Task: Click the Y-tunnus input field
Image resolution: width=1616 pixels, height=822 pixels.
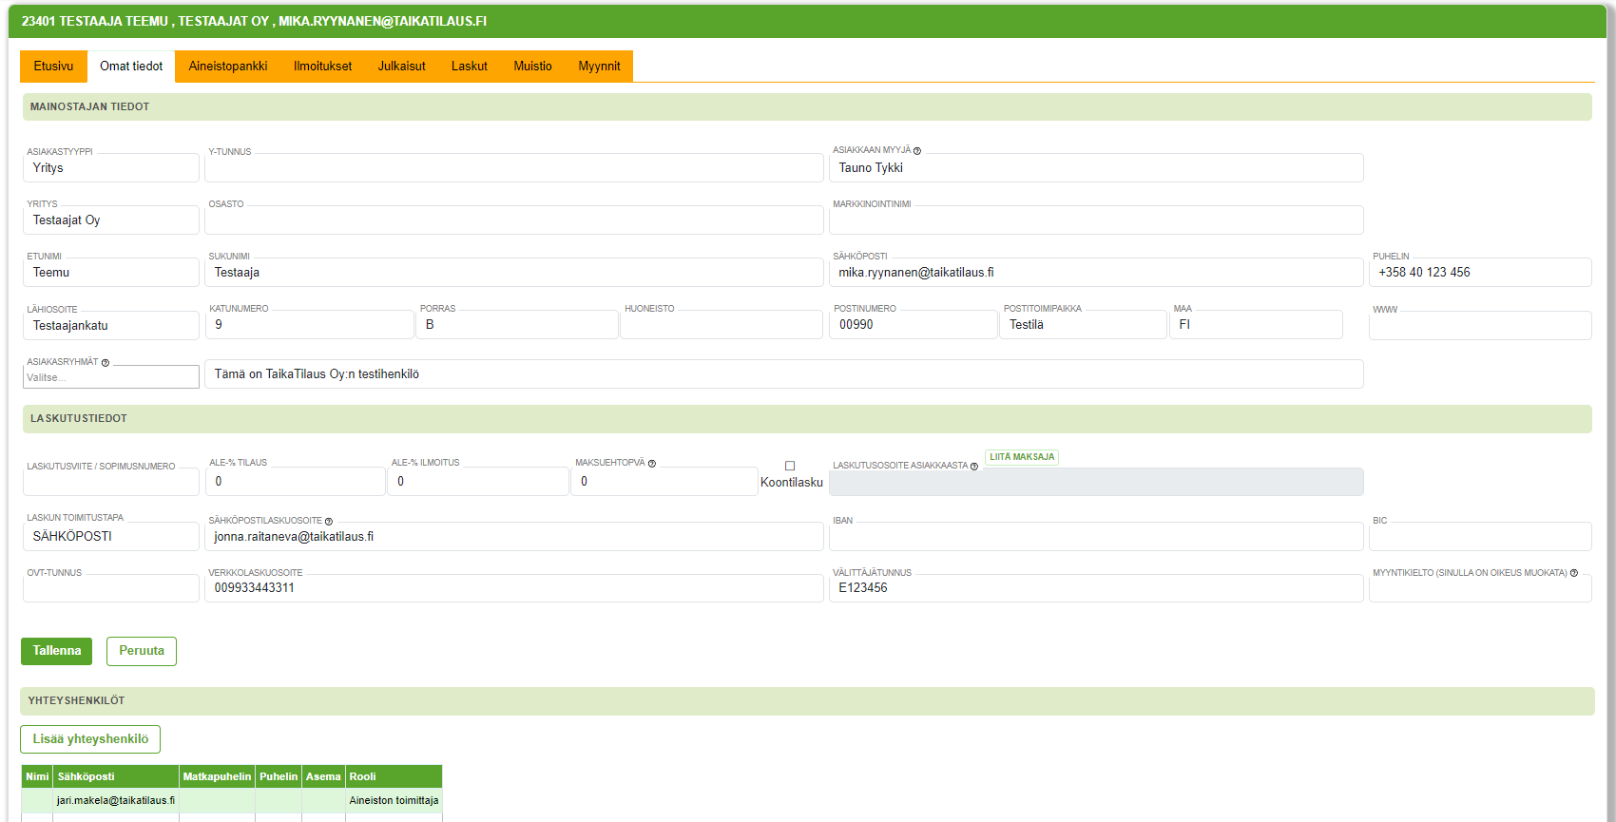Action: [x=514, y=168]
